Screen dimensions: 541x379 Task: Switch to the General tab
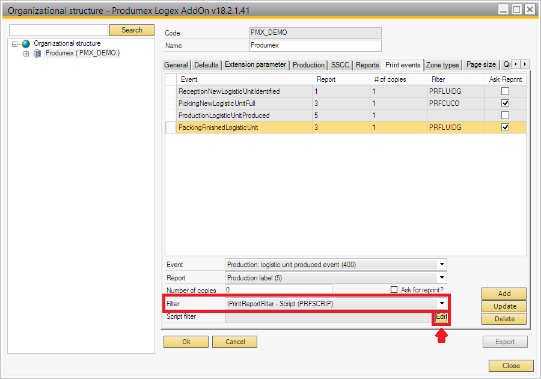pos(176,65)
